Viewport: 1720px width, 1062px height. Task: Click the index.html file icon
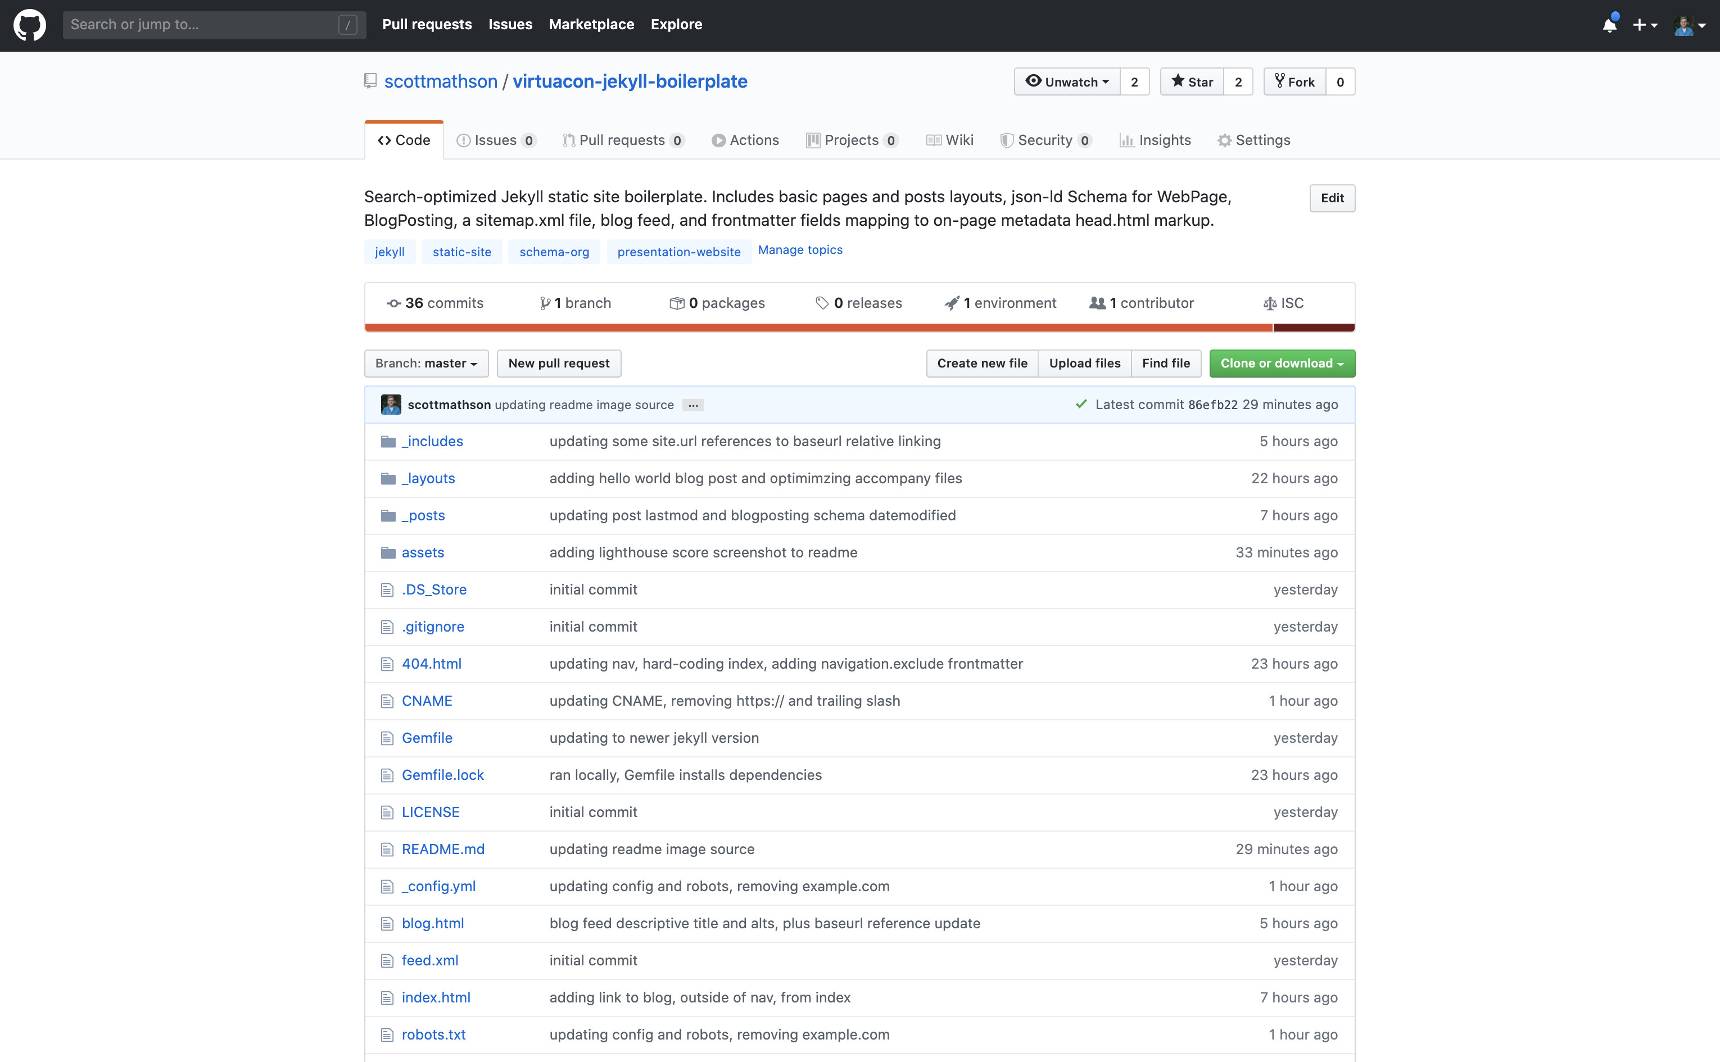coord(387,998)
